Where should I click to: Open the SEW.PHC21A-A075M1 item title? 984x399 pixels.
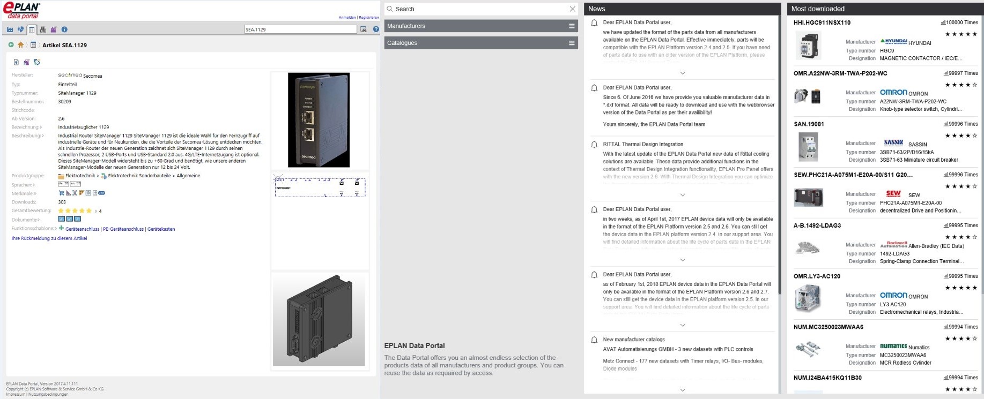coord(853,175)
